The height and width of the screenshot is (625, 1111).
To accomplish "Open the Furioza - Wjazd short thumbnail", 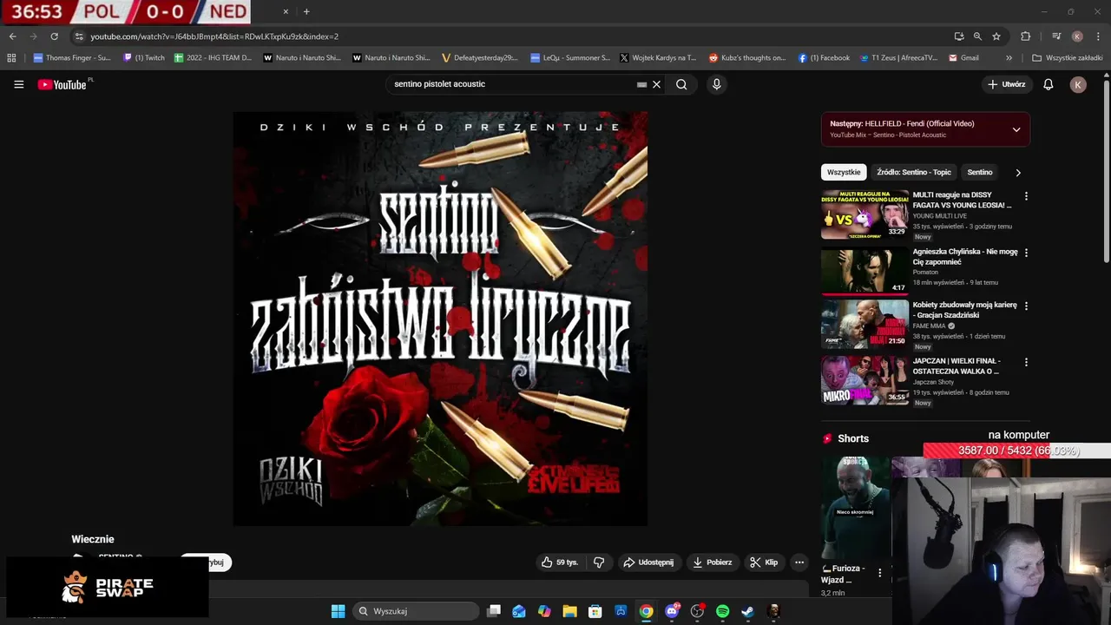I will [856, 508].
